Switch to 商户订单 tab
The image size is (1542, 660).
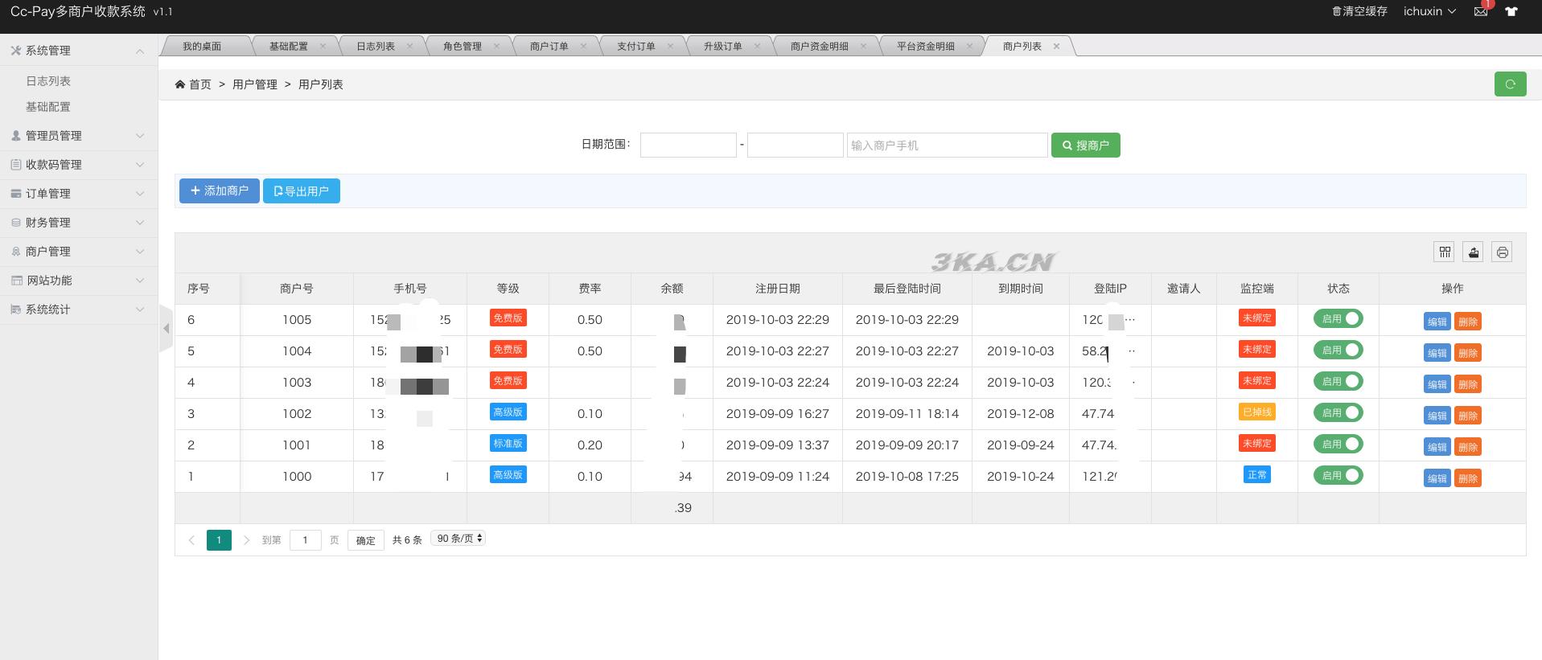pyautogui.click(x=549, y=46)
